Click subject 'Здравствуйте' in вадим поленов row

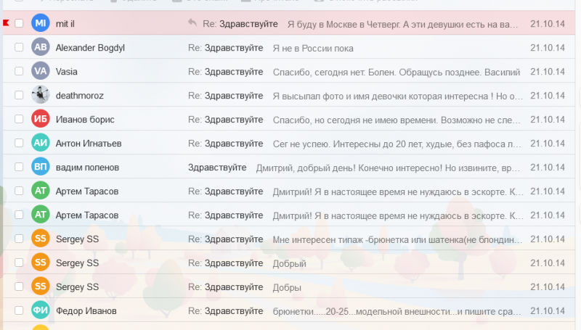(x=217, y=168)
